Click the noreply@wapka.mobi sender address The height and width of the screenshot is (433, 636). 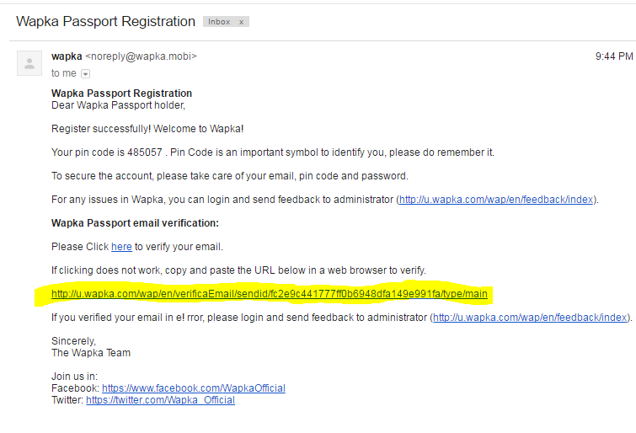pos(141,56)
